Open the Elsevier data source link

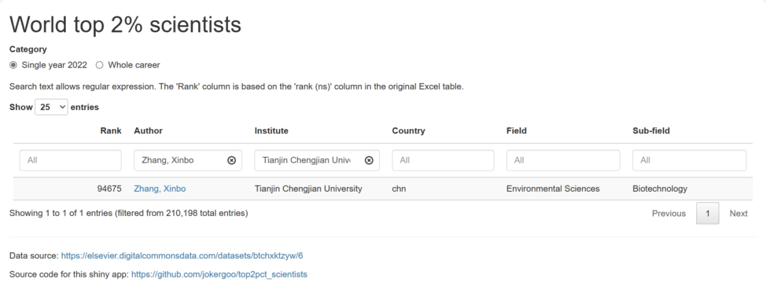pyautogui.click(x=182, y=256)
